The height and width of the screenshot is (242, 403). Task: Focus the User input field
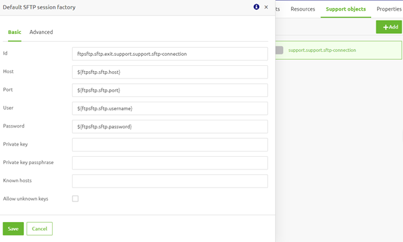point(170,108)
